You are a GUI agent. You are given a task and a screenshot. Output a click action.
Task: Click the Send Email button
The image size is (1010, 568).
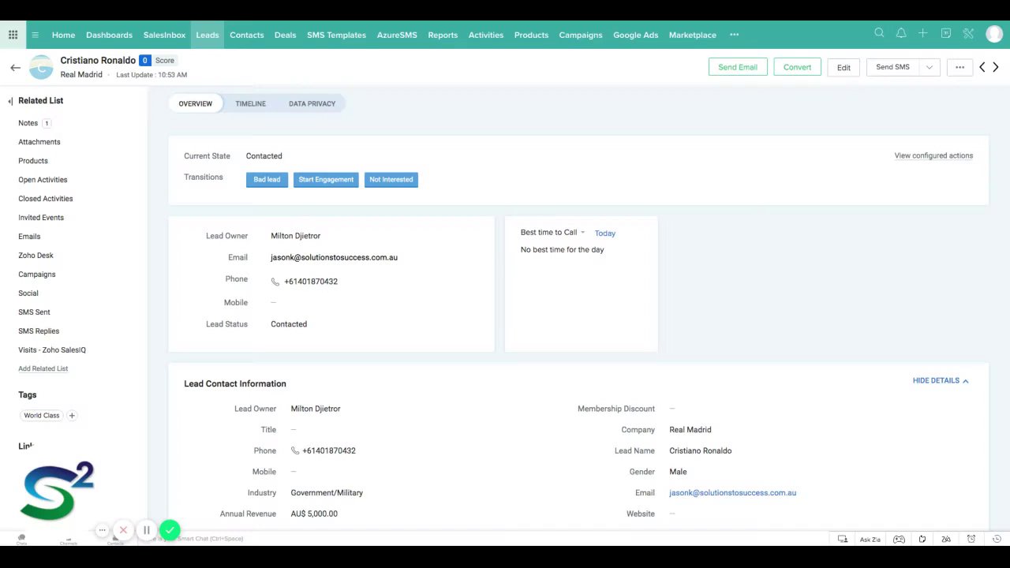pos(738,67)
